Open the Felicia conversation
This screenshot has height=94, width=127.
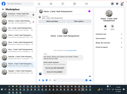coord(18,36)
